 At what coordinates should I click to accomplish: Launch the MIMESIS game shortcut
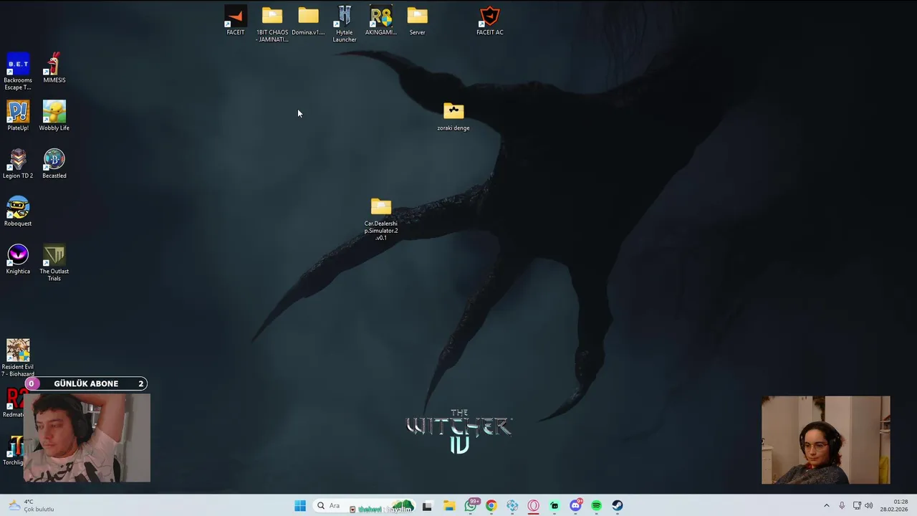(x=54, y=68)
